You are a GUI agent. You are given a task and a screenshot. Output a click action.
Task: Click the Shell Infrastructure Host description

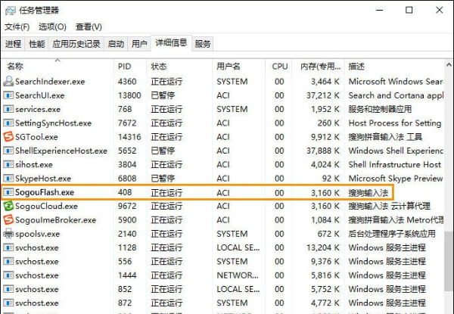(395, 164)
